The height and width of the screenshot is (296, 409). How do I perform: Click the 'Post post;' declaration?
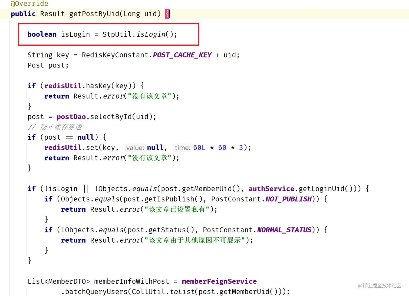[x=48, y=65]
